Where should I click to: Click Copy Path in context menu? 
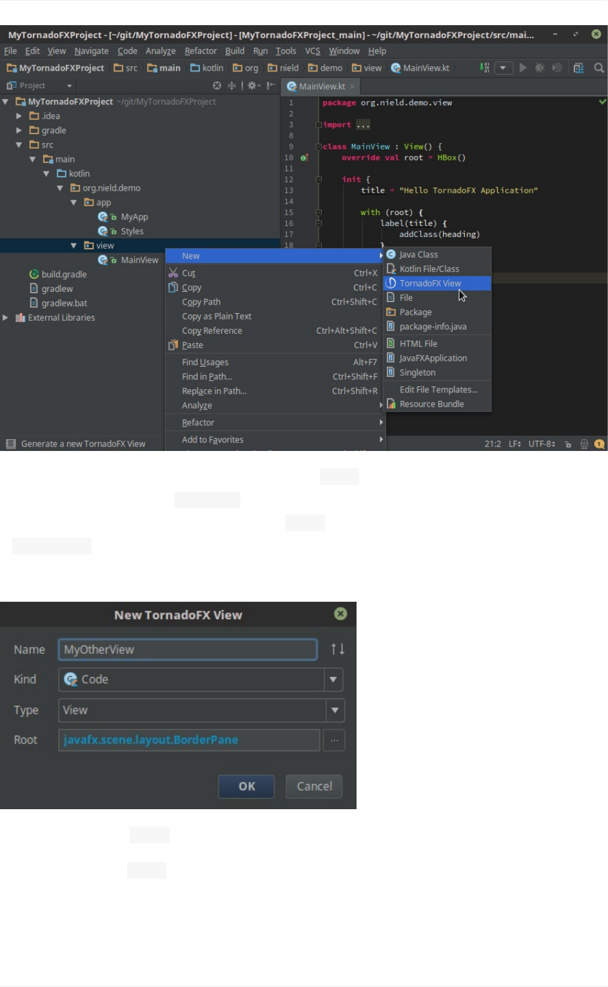(275, 302)
